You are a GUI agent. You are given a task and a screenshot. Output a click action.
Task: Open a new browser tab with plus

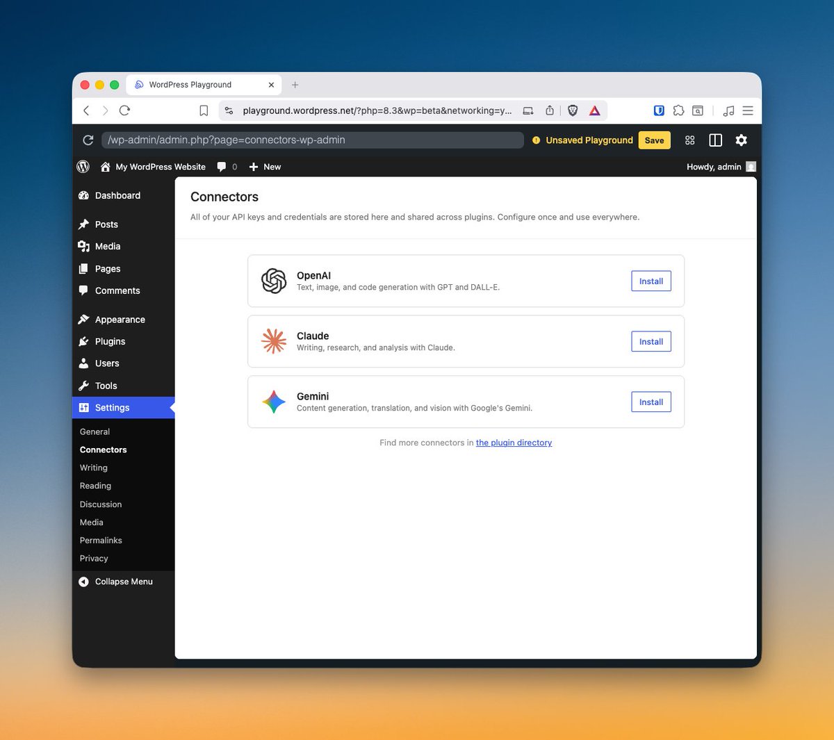(x=295, y=85)
